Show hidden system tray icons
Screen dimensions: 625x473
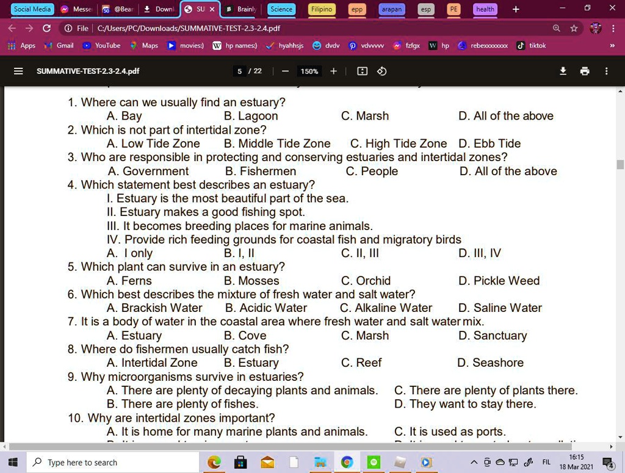click(x=474, y=462)
